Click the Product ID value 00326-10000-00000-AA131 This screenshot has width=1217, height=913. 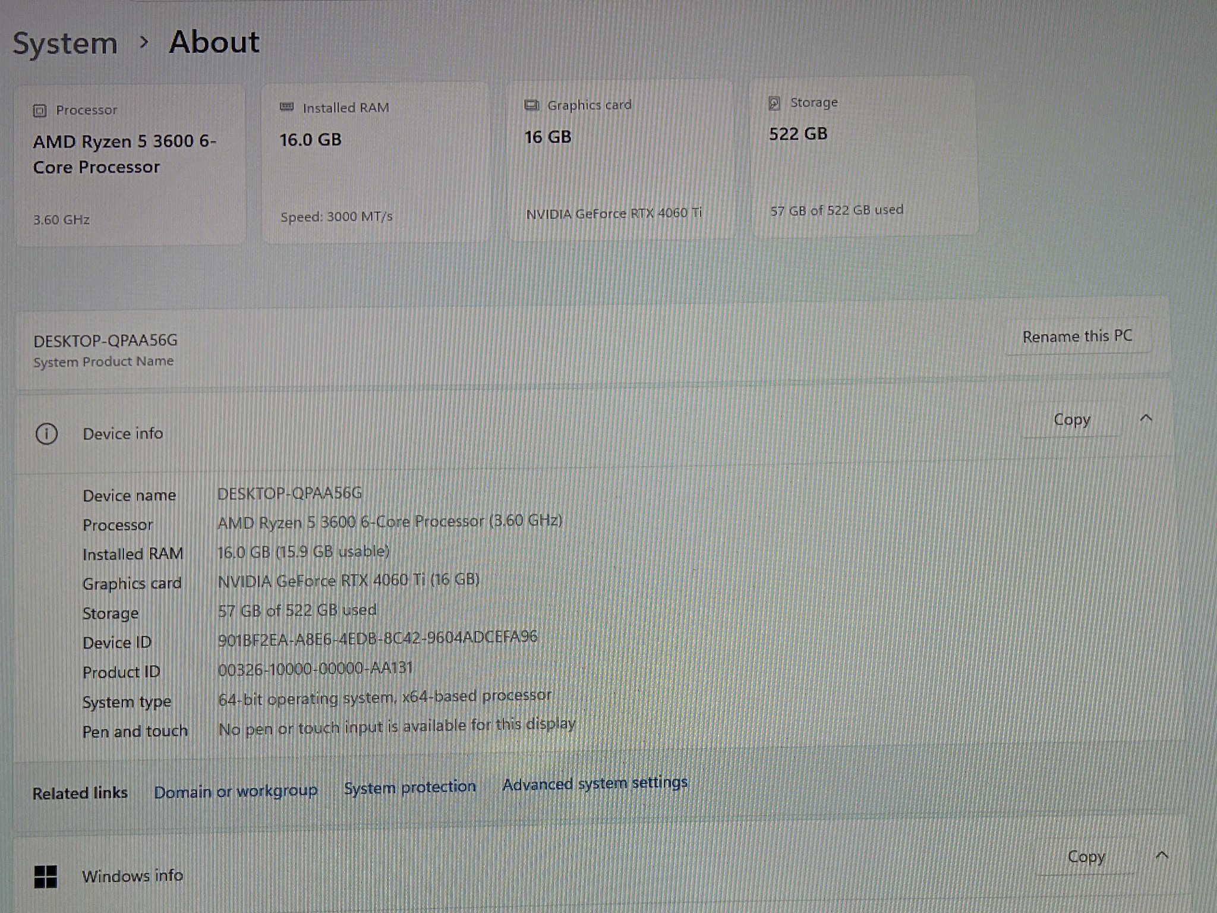[x=316, y=668]
